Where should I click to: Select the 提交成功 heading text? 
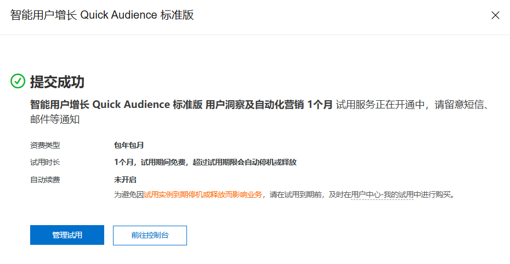[x=57, y=82]
